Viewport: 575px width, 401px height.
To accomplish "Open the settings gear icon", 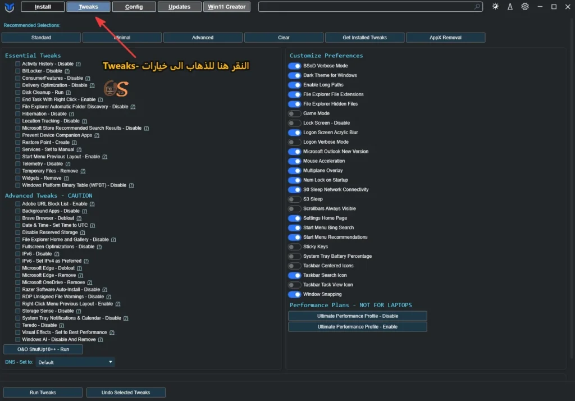I will pos(525,7).
